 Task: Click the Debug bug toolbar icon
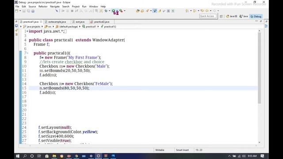pos(106,11)
